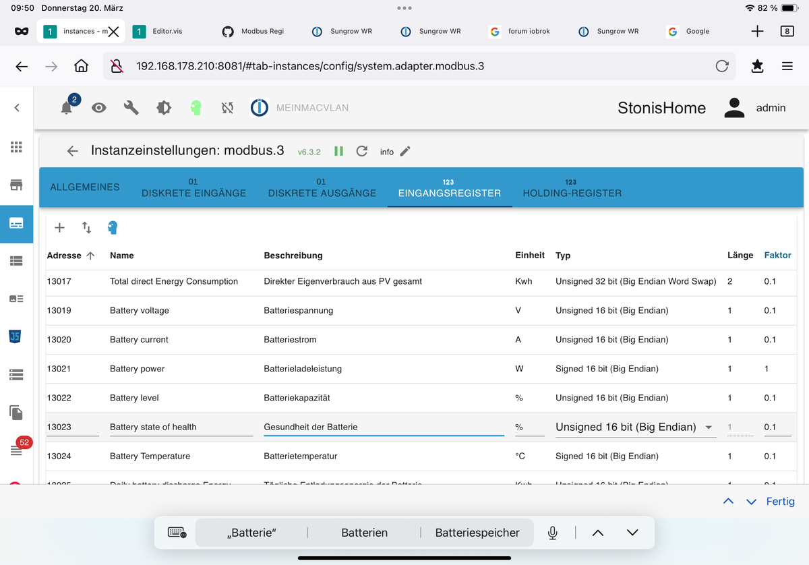Click Battery Temperature name cell
This screenshot has width=809, height=565.
point(150,456)
